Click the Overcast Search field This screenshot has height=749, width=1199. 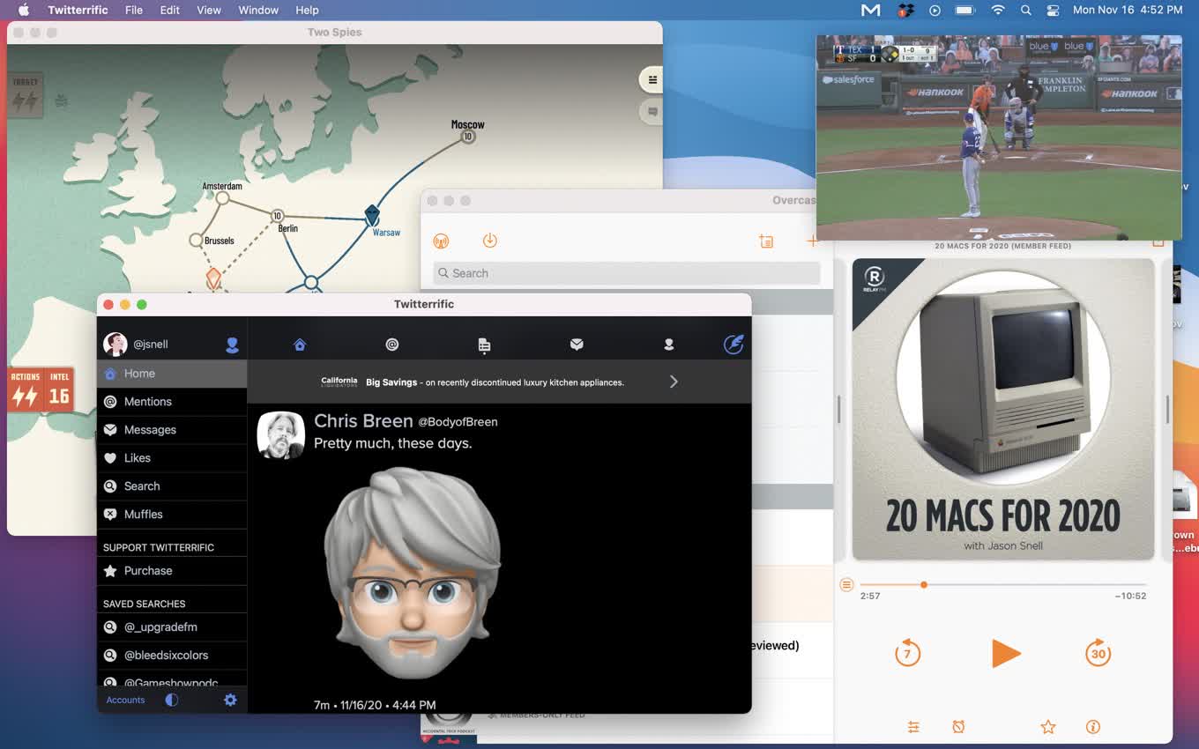(627, 273)
